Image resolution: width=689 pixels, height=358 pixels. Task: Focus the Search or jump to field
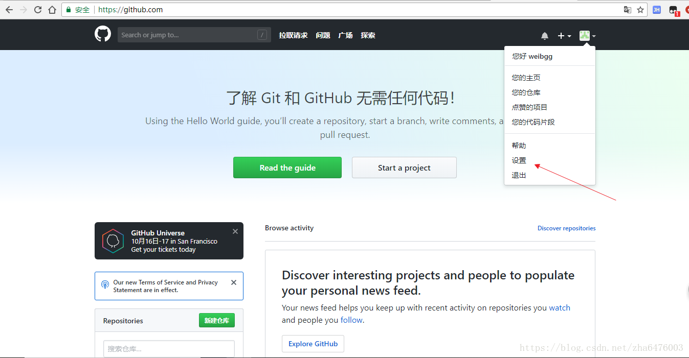click(194, 35)
